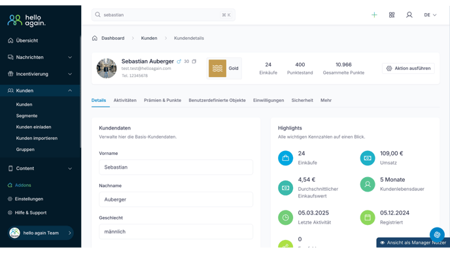Image resolution: width=450 pixels, height=253 pixels.
Task: Expand the Nachrichten sidebar menu
Action: coord(41,58)
